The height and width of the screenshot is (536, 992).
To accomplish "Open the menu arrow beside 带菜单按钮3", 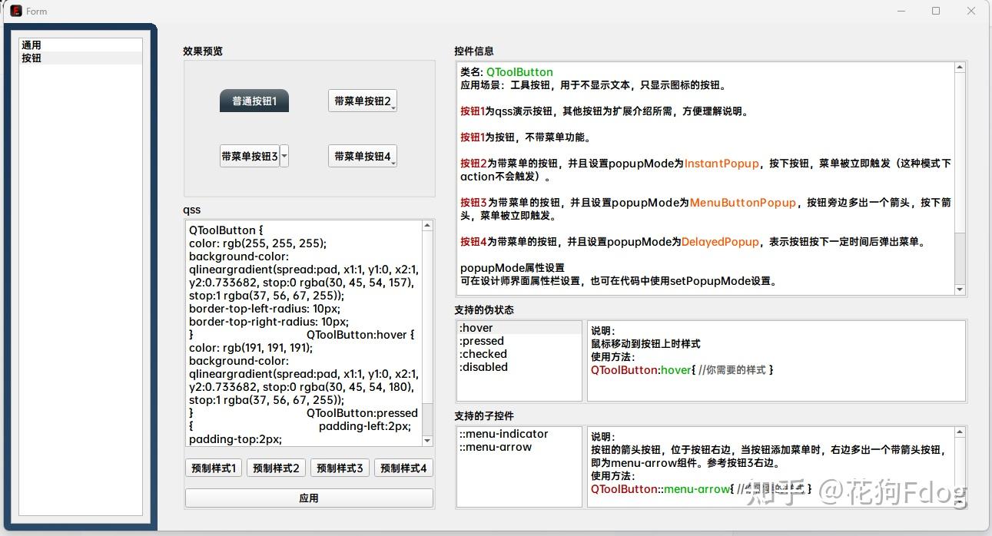I will point(284,155).
